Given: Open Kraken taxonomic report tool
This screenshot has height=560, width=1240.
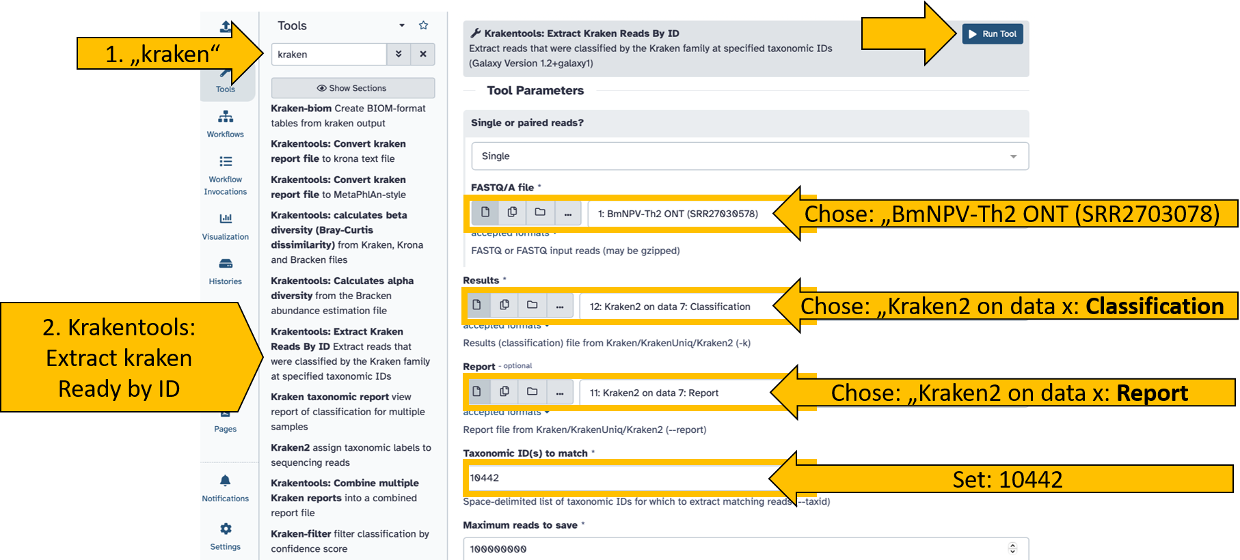Looking at the screenshot, I should [348, 411].
